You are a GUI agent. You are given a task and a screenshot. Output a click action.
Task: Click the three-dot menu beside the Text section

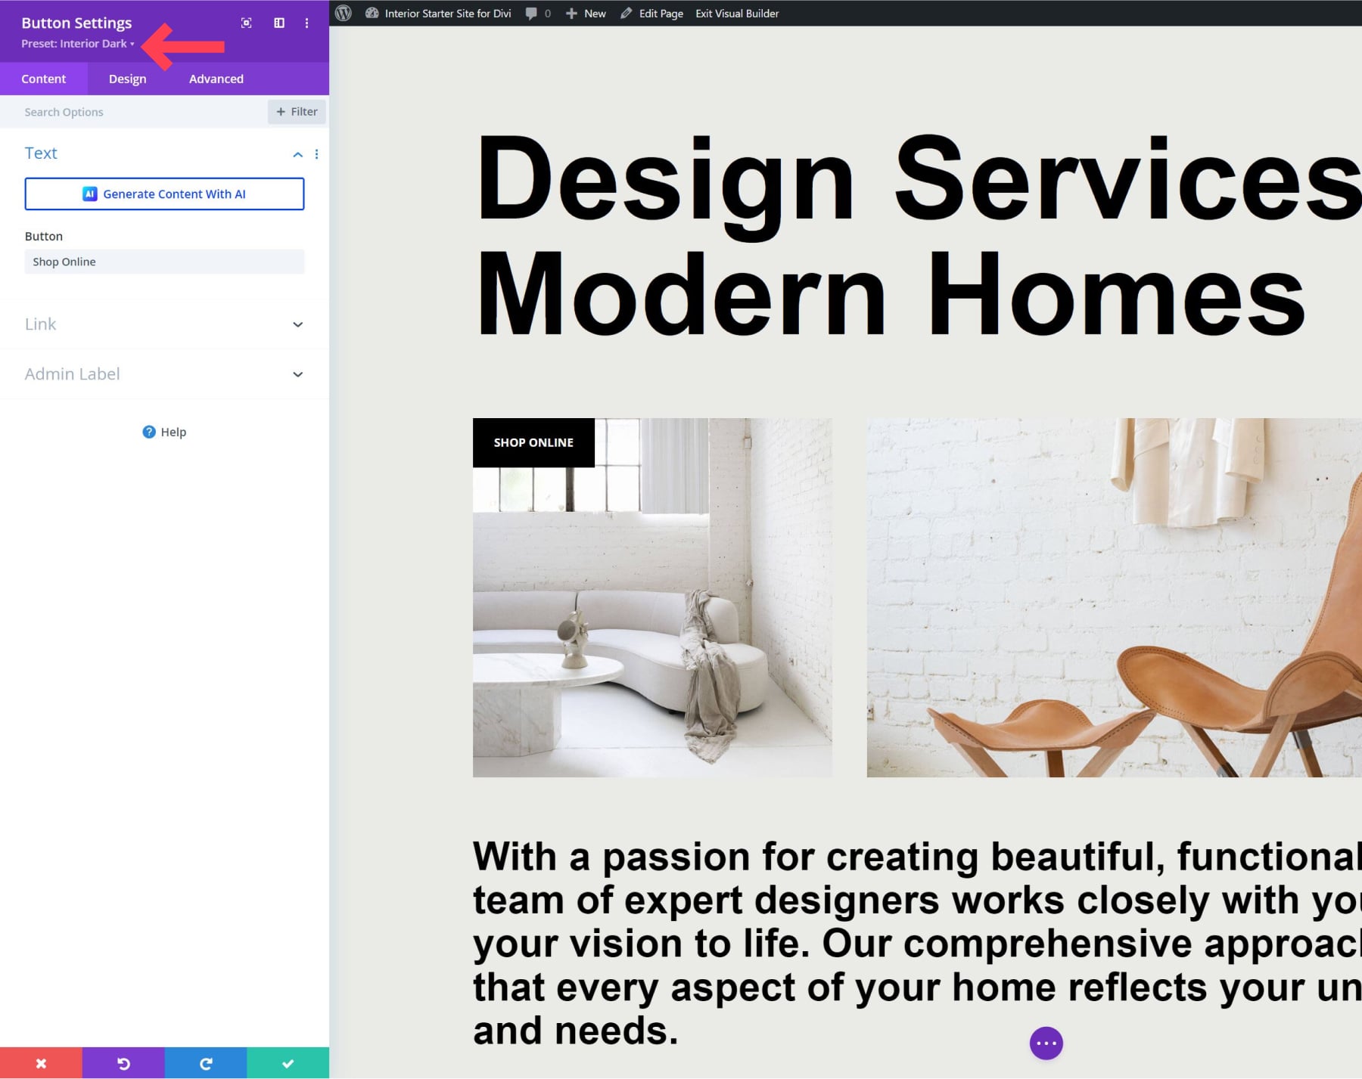pos(317,153)
